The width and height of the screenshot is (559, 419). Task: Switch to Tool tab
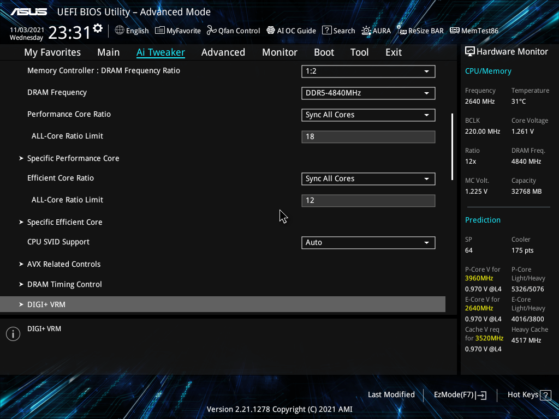[359, 52]
